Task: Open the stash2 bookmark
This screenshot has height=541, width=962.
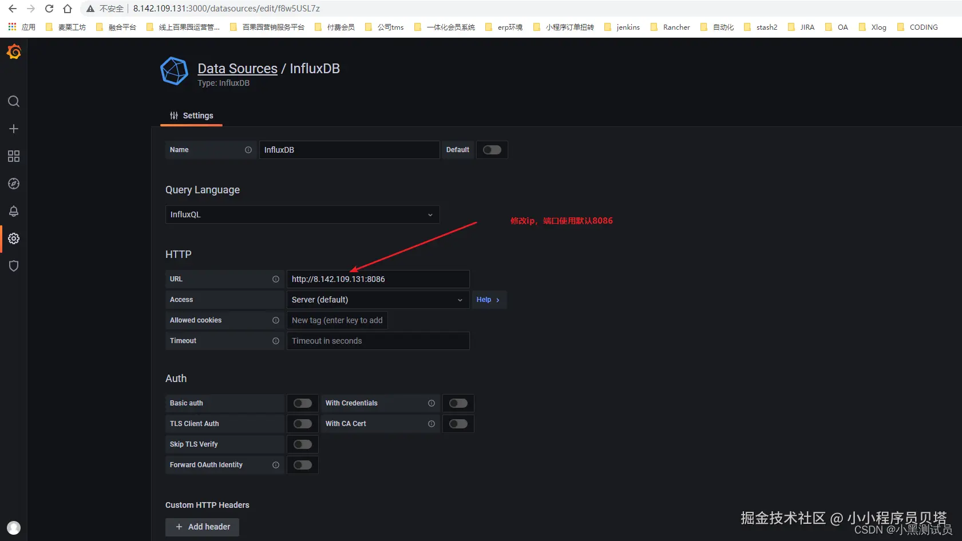Action: [x=761, y=27]
